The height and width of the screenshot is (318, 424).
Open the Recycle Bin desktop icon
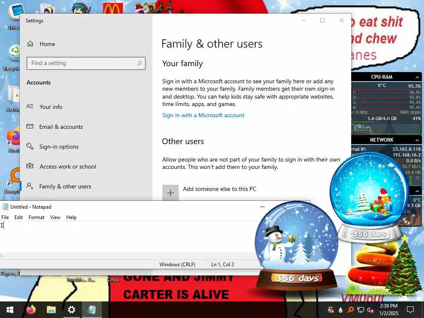13,58
